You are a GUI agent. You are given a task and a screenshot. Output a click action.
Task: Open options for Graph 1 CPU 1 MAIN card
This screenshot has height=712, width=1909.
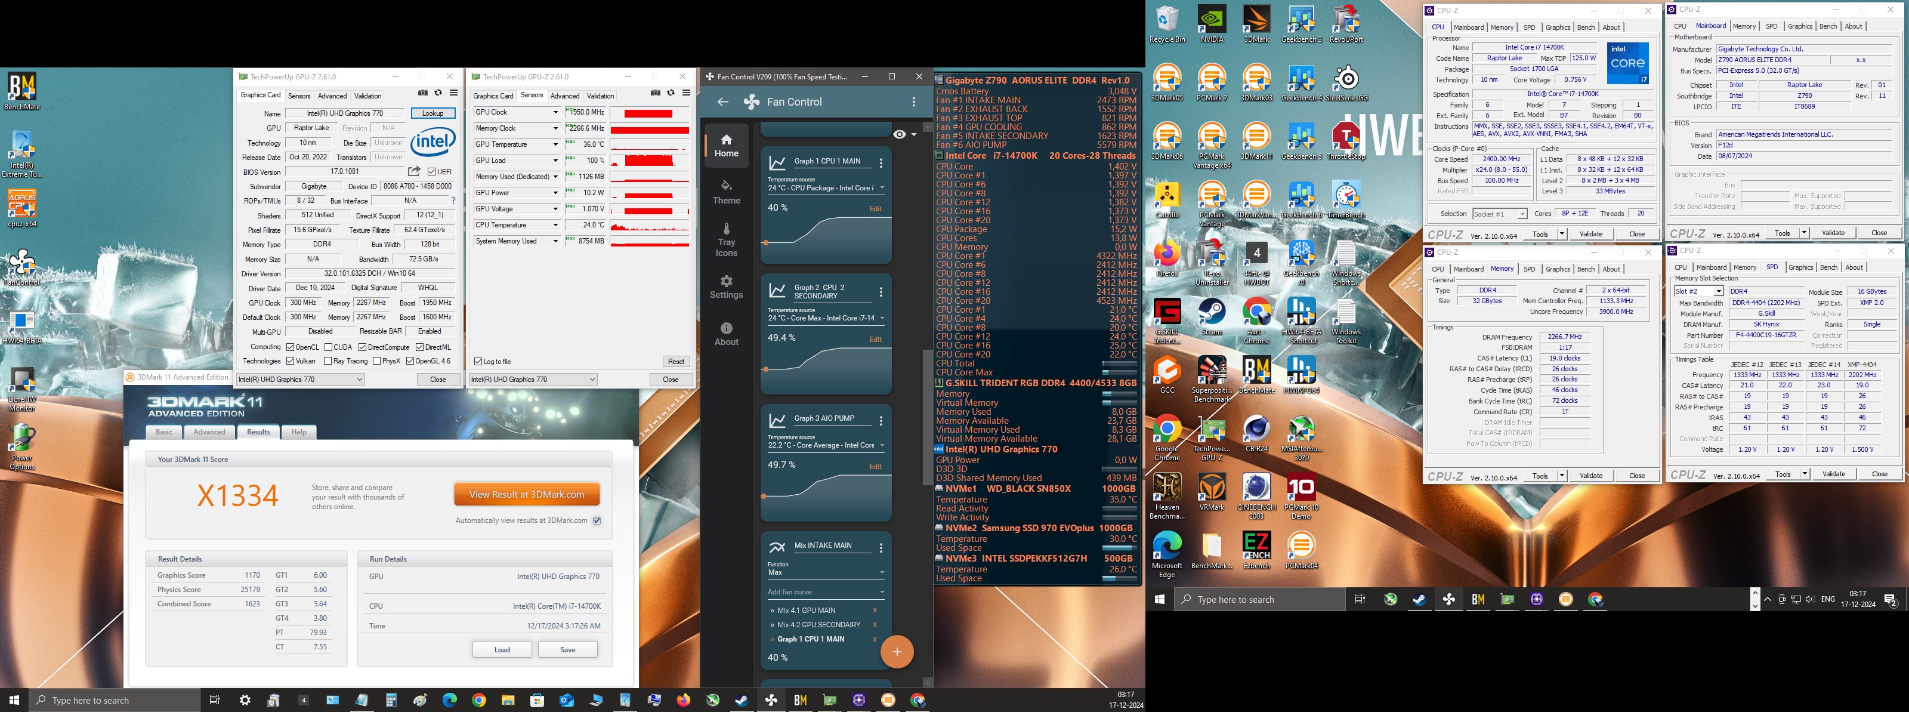click(881, 163)
